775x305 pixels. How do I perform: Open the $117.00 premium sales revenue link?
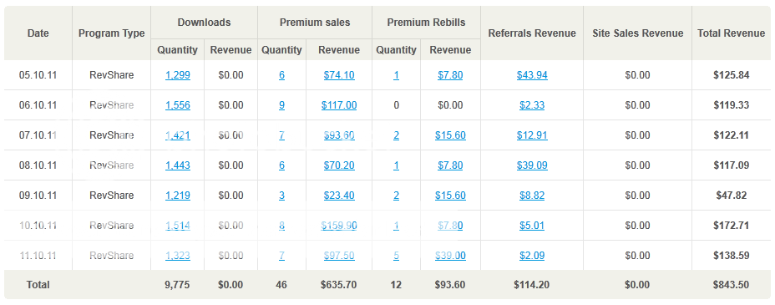[339, 105]
